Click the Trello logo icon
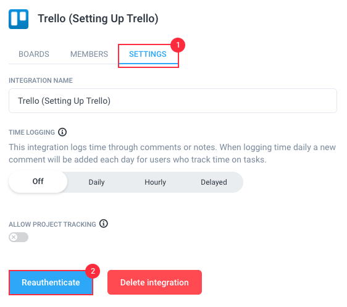The width and height of the screenshot is (347, 307). (x=19, y=19)
